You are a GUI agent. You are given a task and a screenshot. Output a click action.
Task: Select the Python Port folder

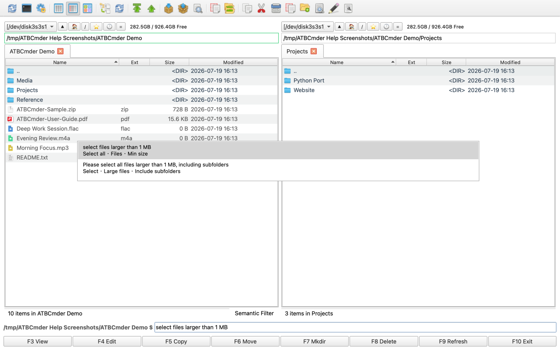point(418,80)
